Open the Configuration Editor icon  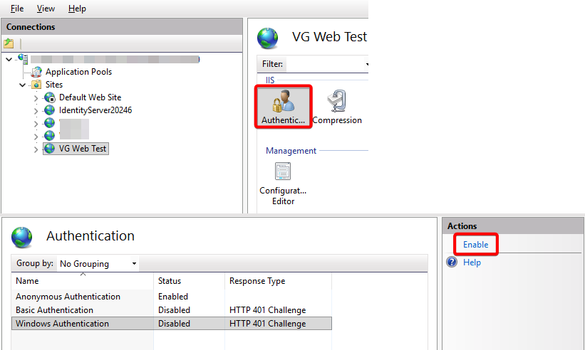click(x=282, y=171)
